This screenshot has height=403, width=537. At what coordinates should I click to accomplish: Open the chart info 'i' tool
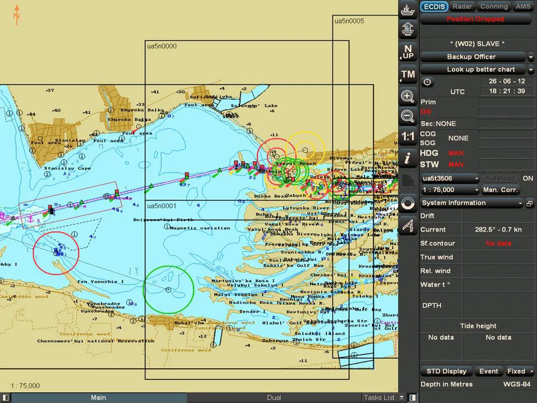[x=408, y=158]
